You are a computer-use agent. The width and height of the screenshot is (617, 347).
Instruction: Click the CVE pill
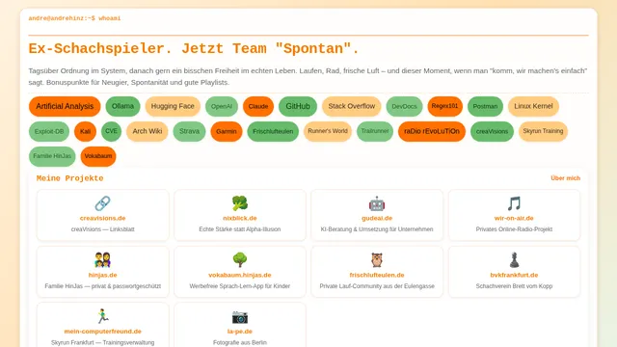[112, 131]
